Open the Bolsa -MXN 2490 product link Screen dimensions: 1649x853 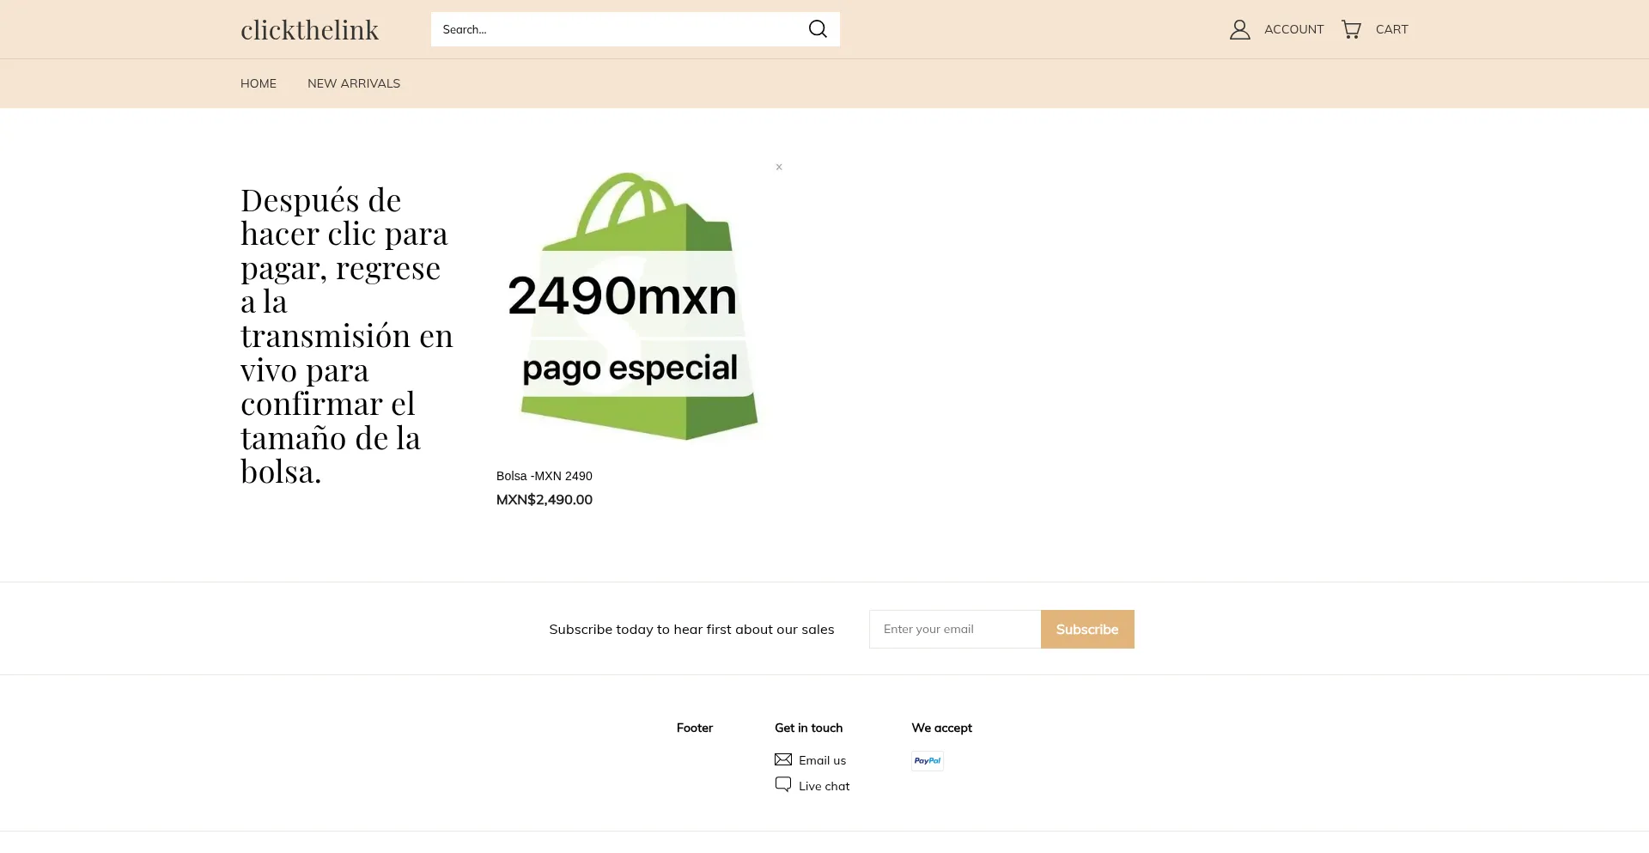click(545, 475)
